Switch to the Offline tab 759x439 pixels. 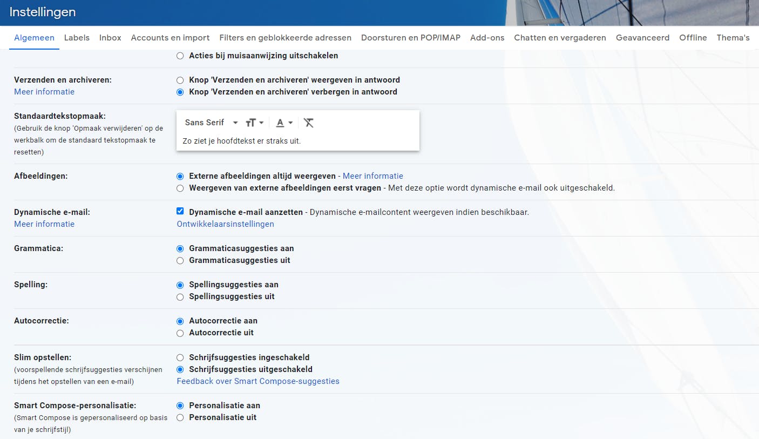click(693, 38)
